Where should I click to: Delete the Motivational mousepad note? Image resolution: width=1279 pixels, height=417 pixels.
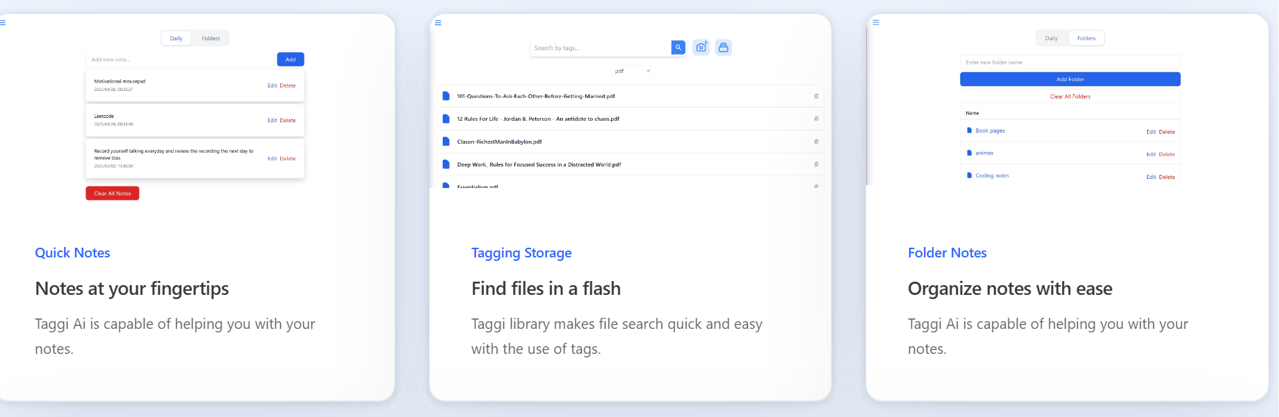coord(288,86)
